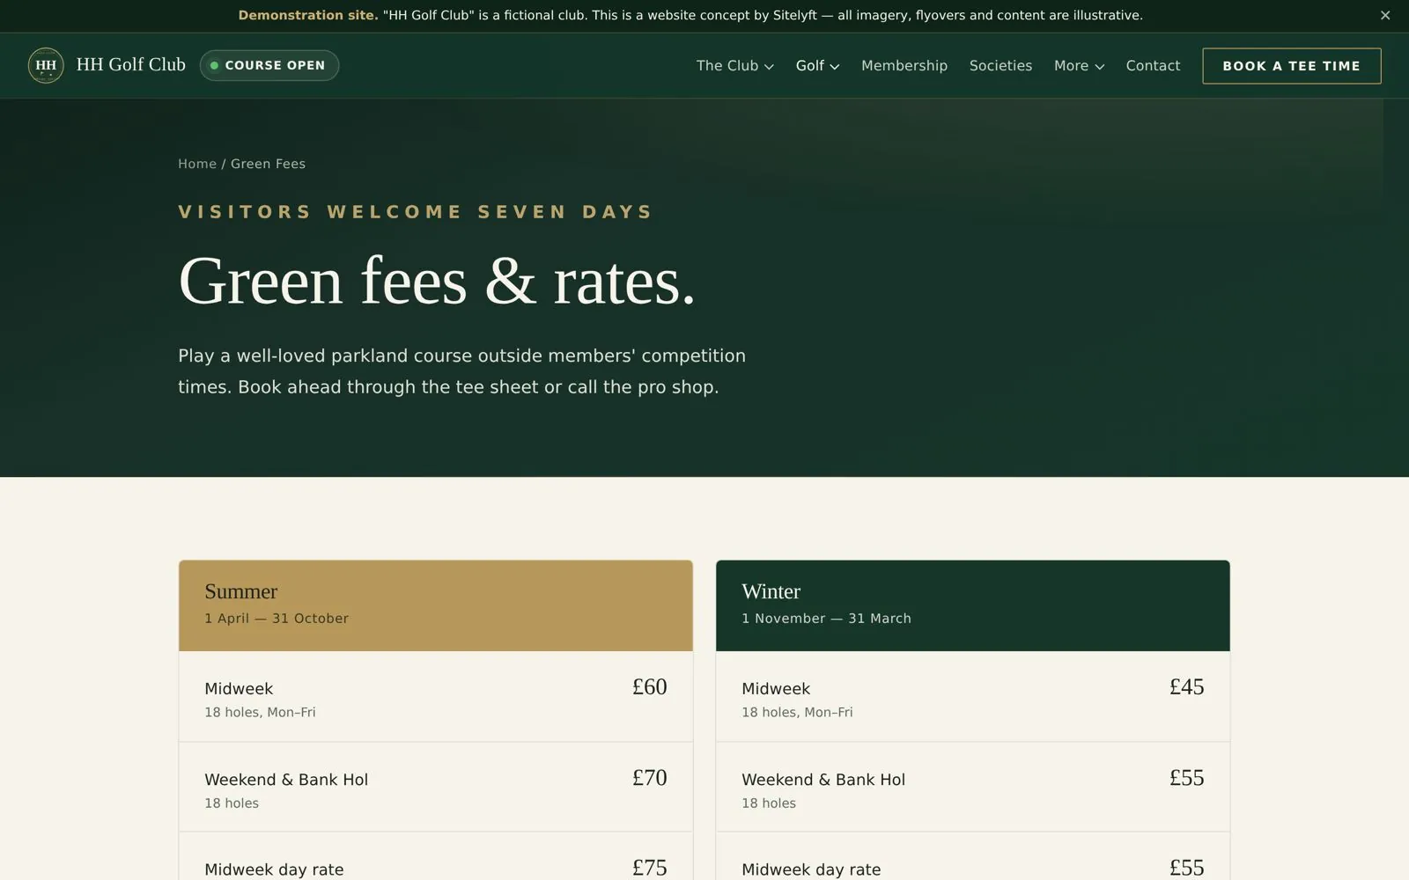The height and width of the screenshot is (880, 1409).
Task: Select the Winter rate card header
Action: pyautogui.click(x=973, y=605)
